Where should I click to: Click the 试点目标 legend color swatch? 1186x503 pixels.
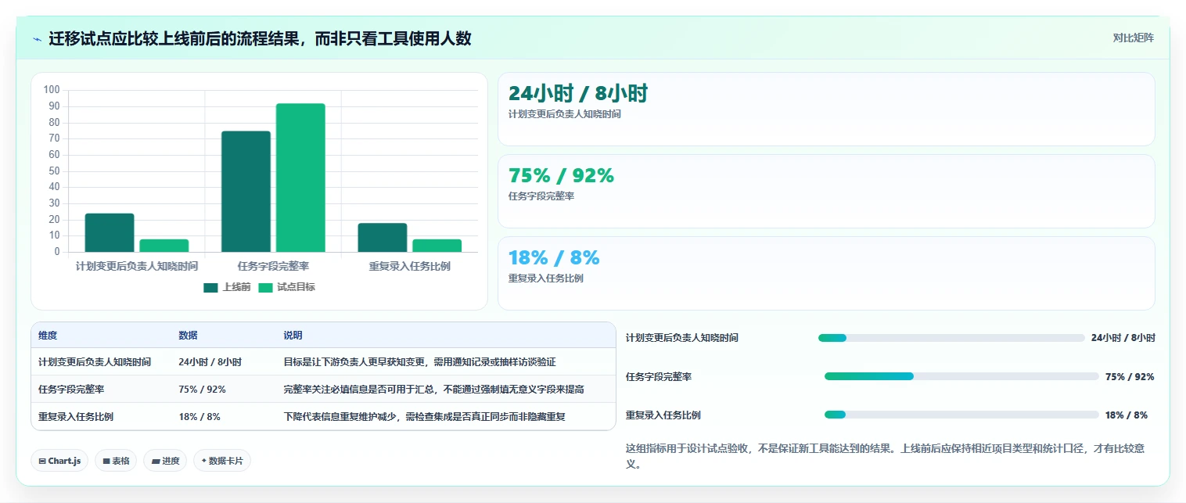(x=265, y=287)
